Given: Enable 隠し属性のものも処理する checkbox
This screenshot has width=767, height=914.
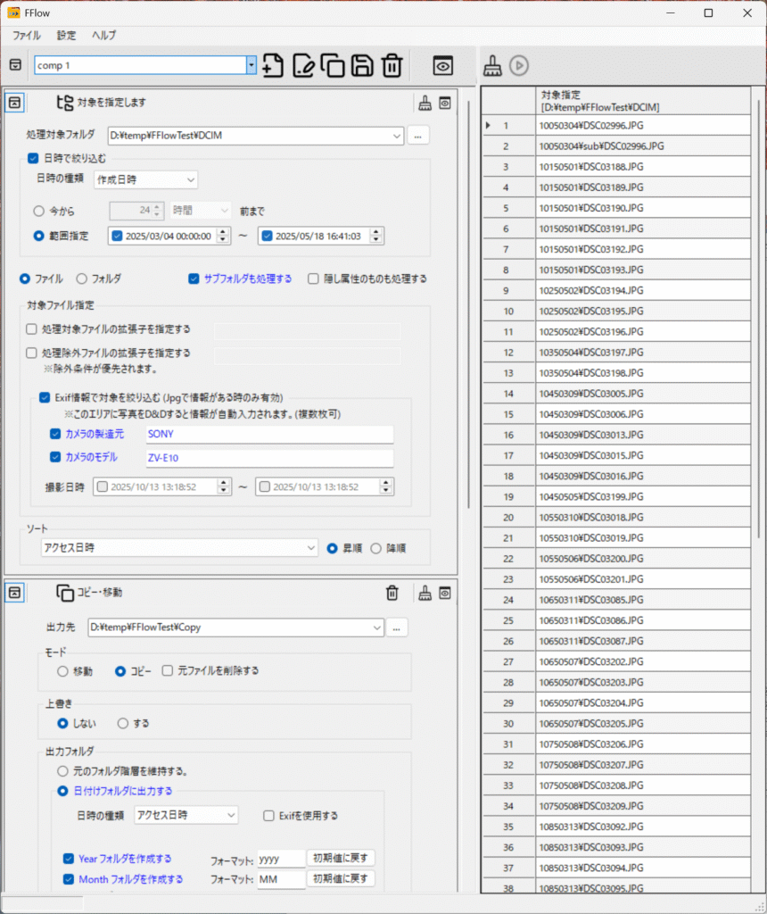Looking at the screenshot, I should coord(313,278).
